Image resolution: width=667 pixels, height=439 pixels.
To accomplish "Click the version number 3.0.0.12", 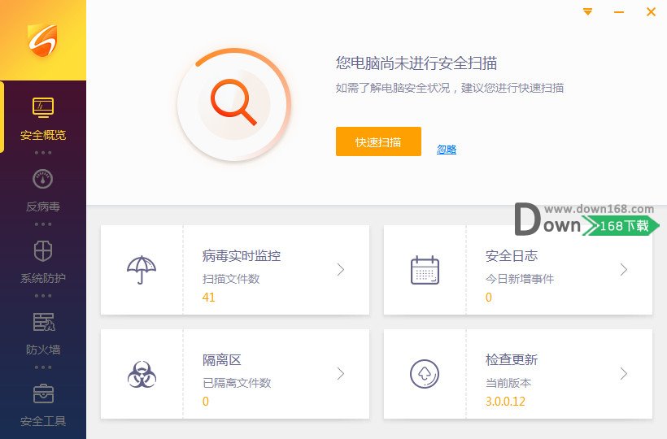I will (505, 401).
